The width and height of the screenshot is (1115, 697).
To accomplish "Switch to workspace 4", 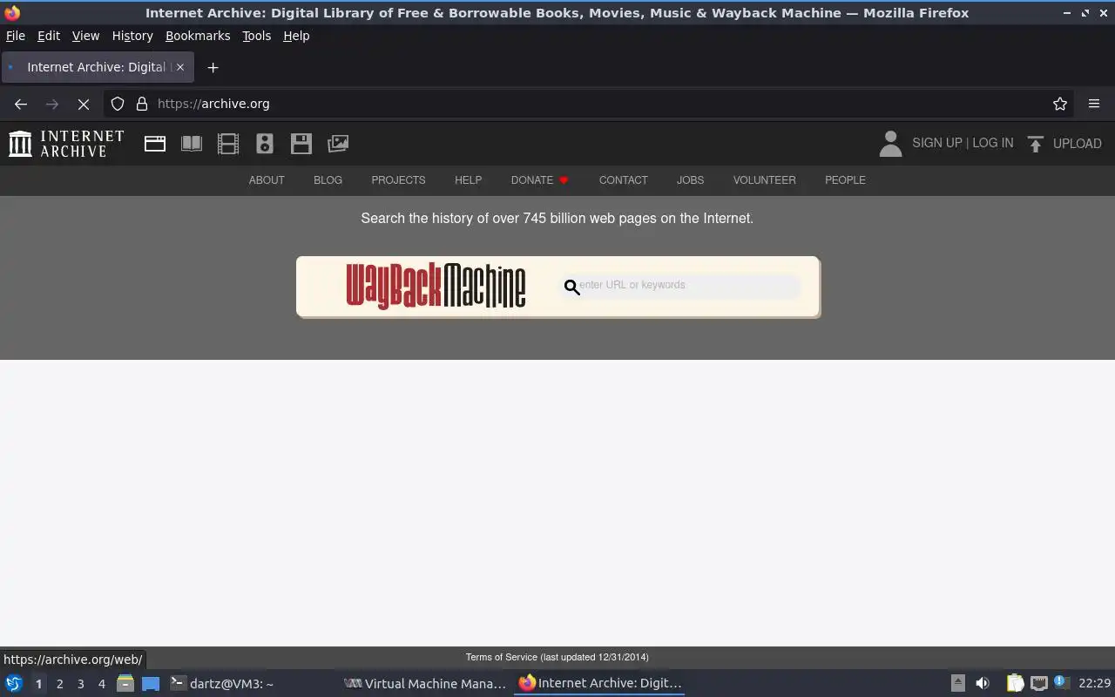I will pyautogui.click(x=101, y=684).
